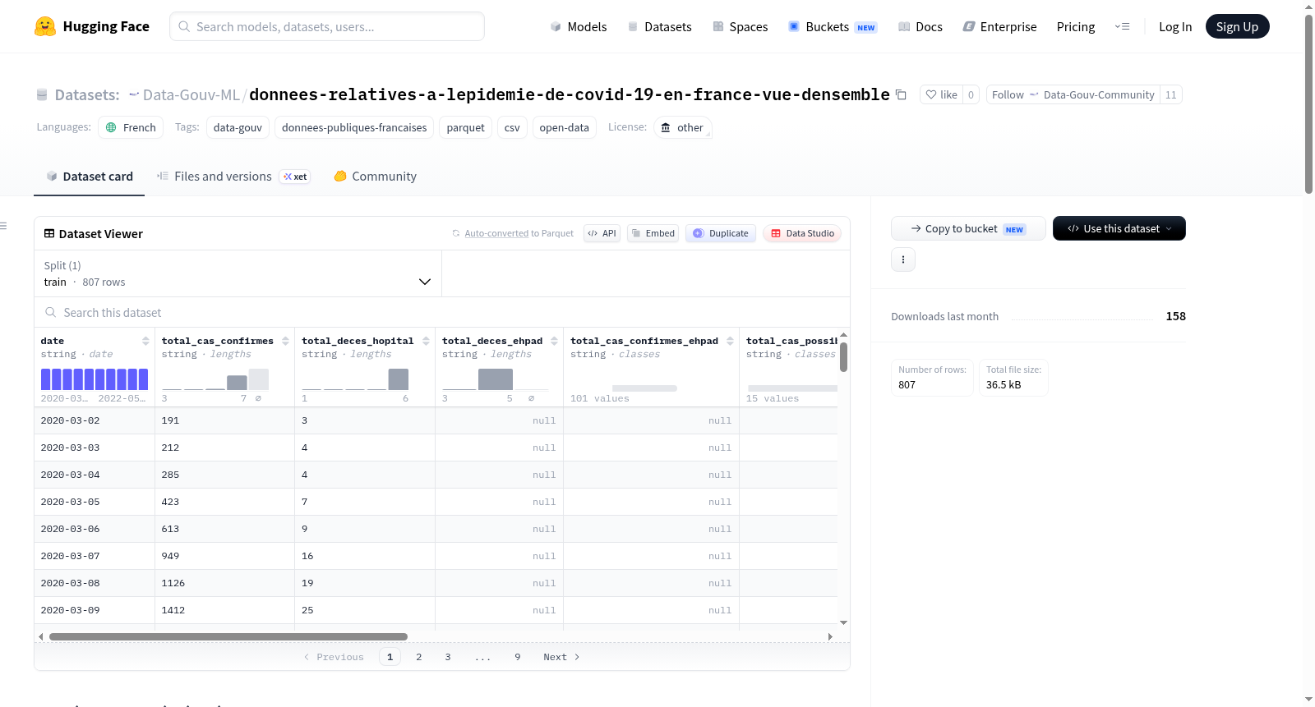Click the total_deces_hopital histogram
The height and width of the screenshot is (707, 1315).
356,379
